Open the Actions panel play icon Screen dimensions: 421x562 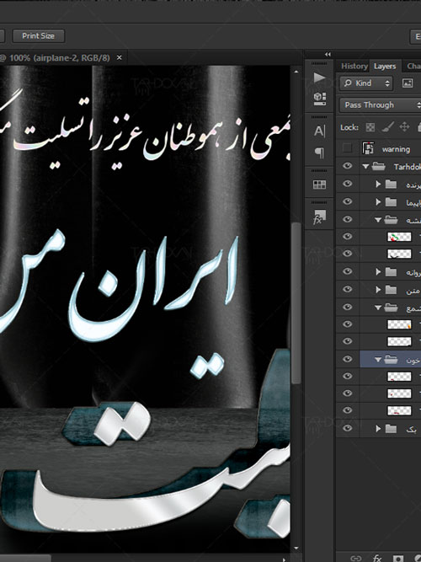319,78
